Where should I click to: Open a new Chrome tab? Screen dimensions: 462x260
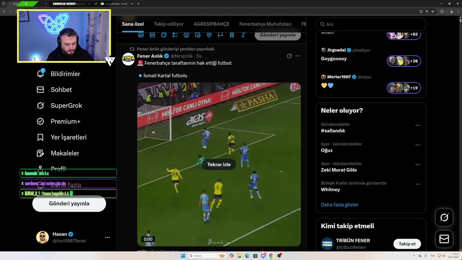(139, 4)
